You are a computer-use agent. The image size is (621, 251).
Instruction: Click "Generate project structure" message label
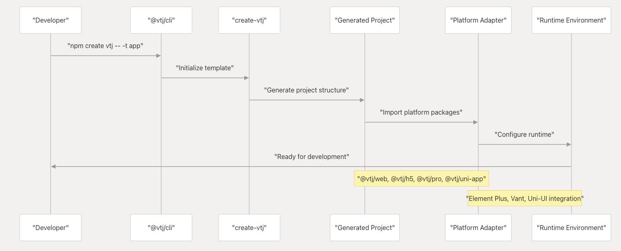(x=306, y=90)
